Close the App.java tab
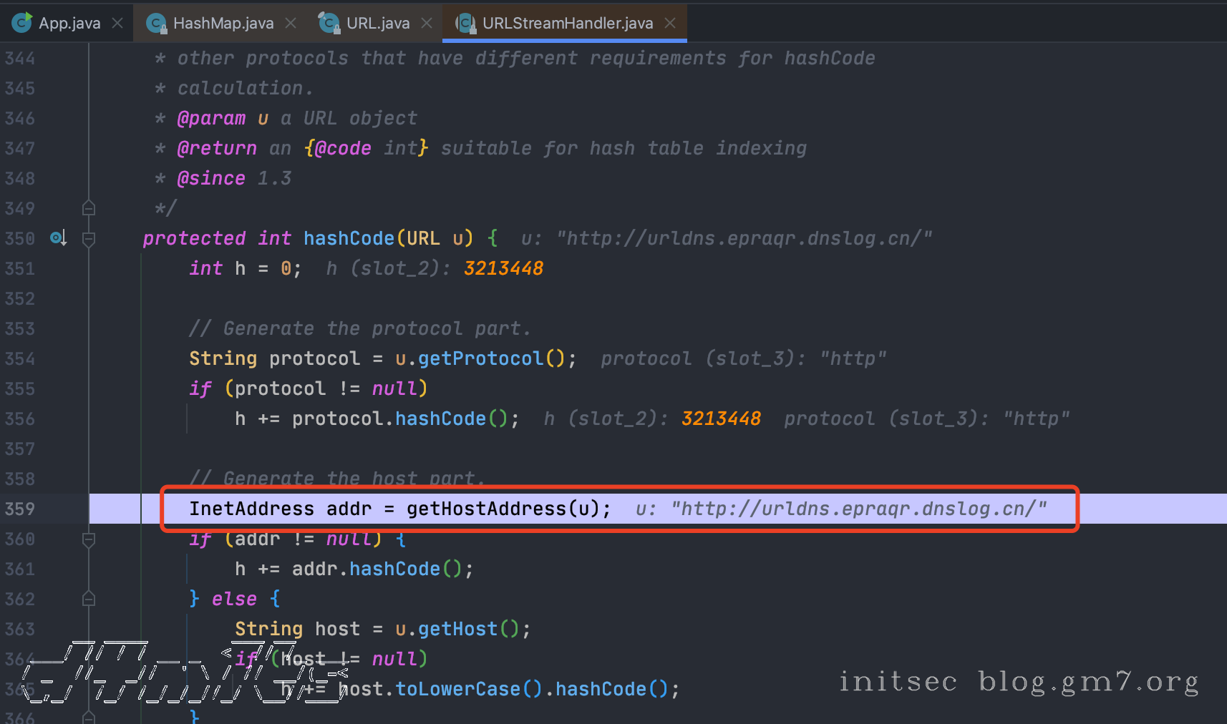Viewport: 1227px width, 724px height. click(117, 24)
